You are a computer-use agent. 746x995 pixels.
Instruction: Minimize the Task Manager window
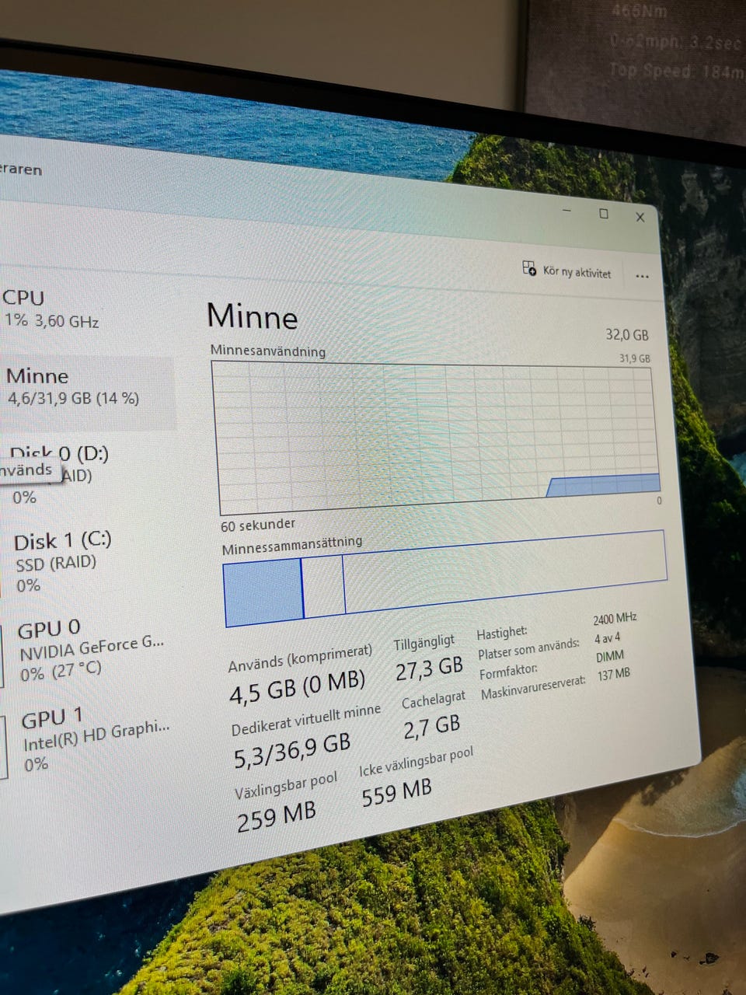point(567,211)
